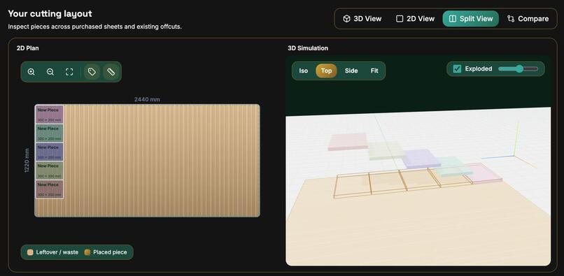Screen dimensions: 564x276
Task: Select the pink first New Piece
Action: click(49, 115)
